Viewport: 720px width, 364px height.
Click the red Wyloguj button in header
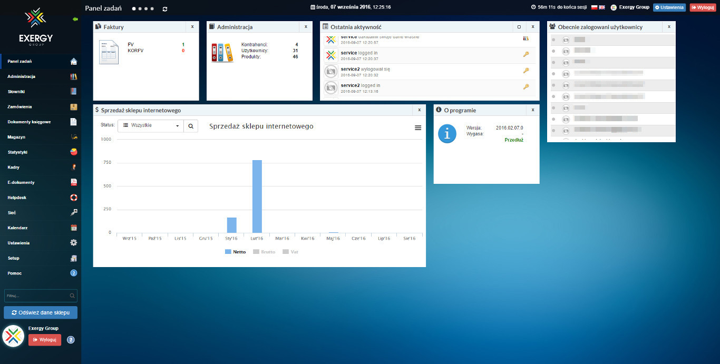click(x=703, y=7)
